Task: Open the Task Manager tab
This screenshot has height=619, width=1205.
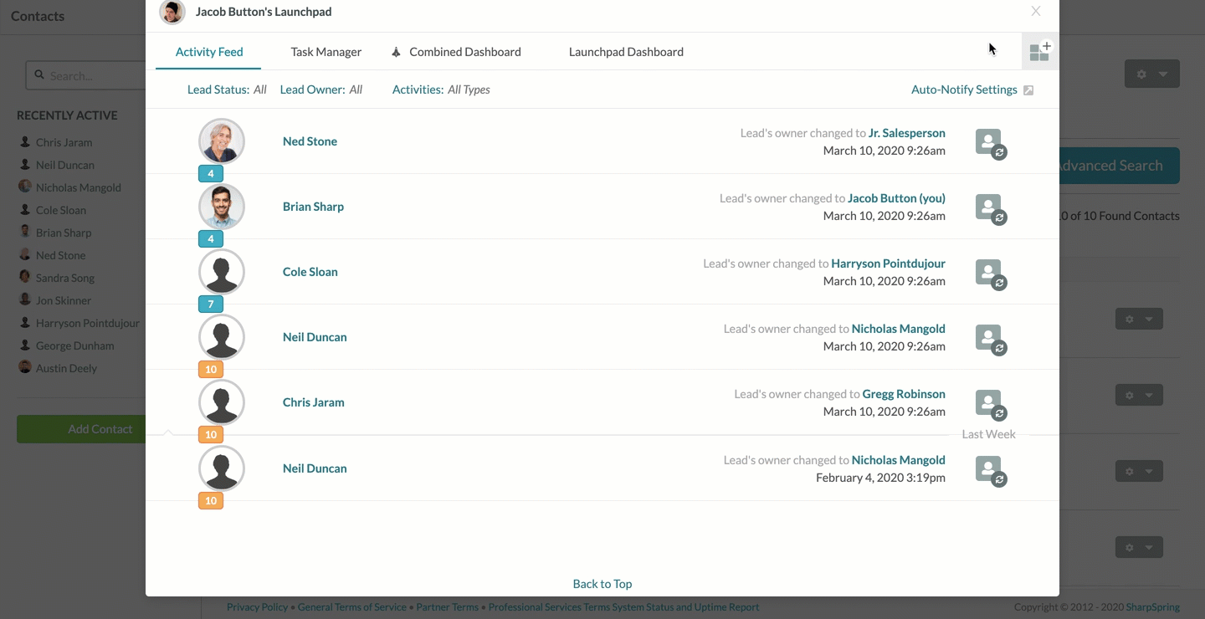Action: pos(326,52)
